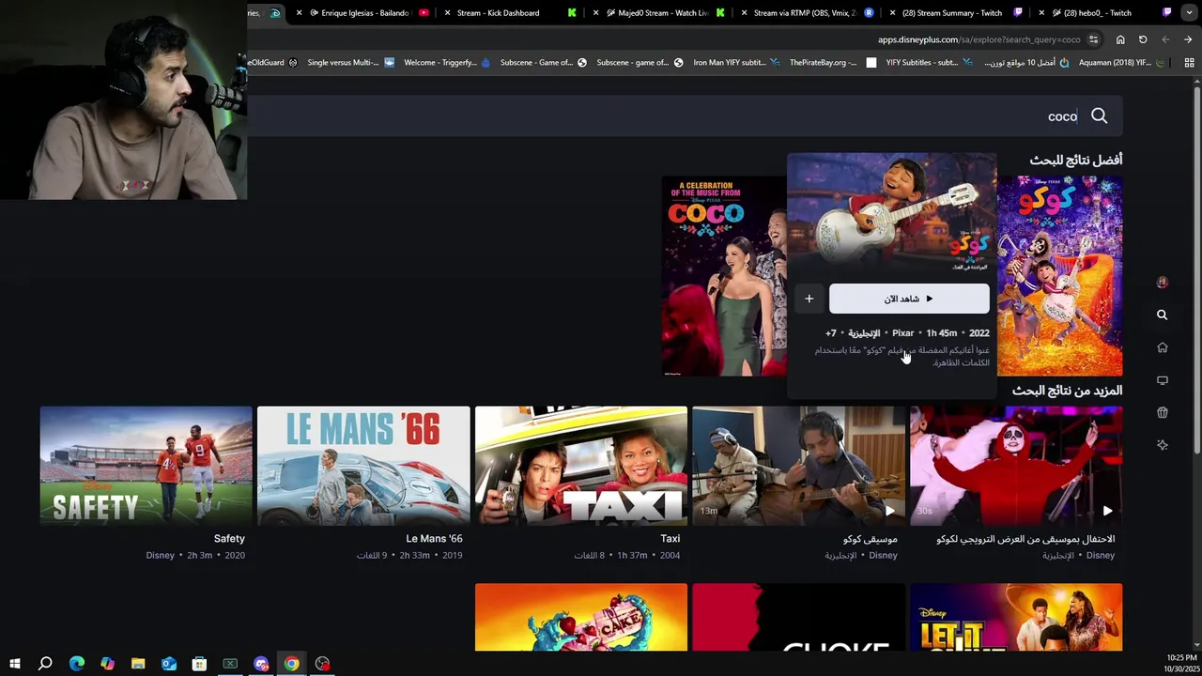1202x676 pixels.
Task: Open the Coco movie poster
Action: (1059, 275)
